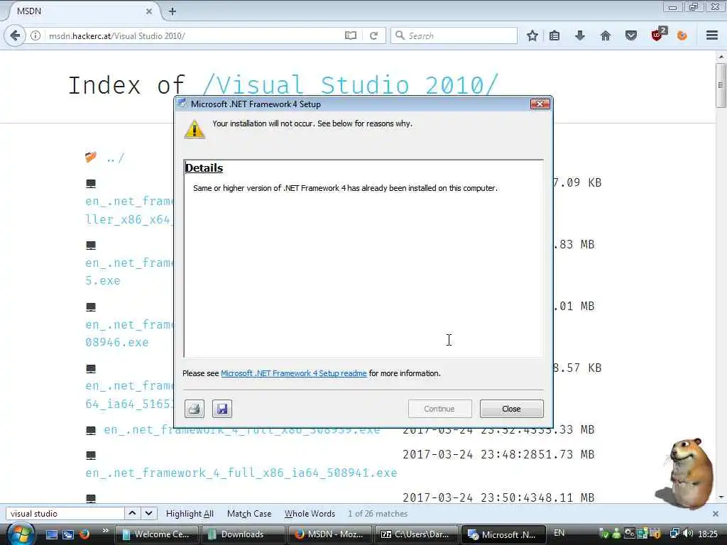The width and height of the screenshot is (727, 545).
Task: Click the Microsoft .N... taskbar button
Action: (503, 534)
